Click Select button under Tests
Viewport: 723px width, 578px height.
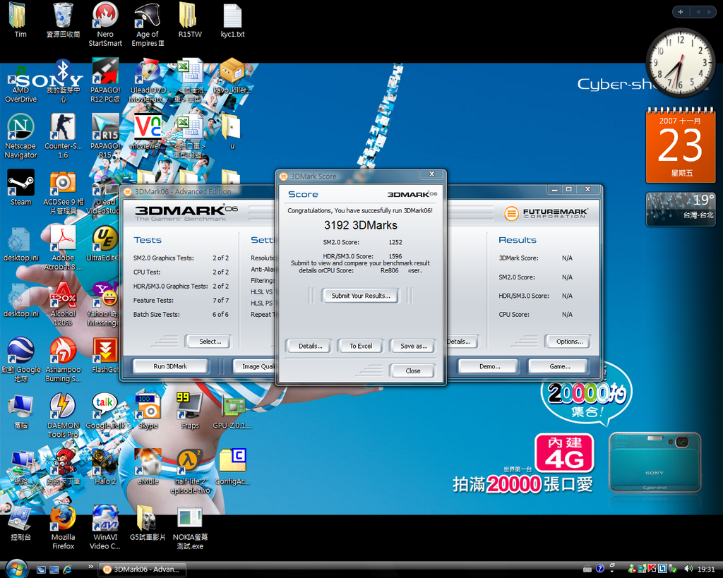tap(210, 342)
